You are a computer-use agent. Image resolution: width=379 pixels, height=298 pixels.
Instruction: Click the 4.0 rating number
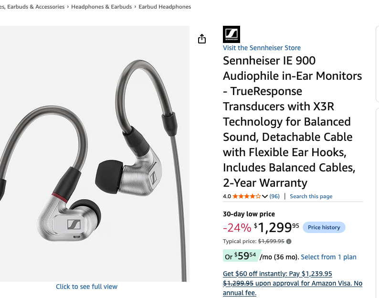click(x=227, y=196)
